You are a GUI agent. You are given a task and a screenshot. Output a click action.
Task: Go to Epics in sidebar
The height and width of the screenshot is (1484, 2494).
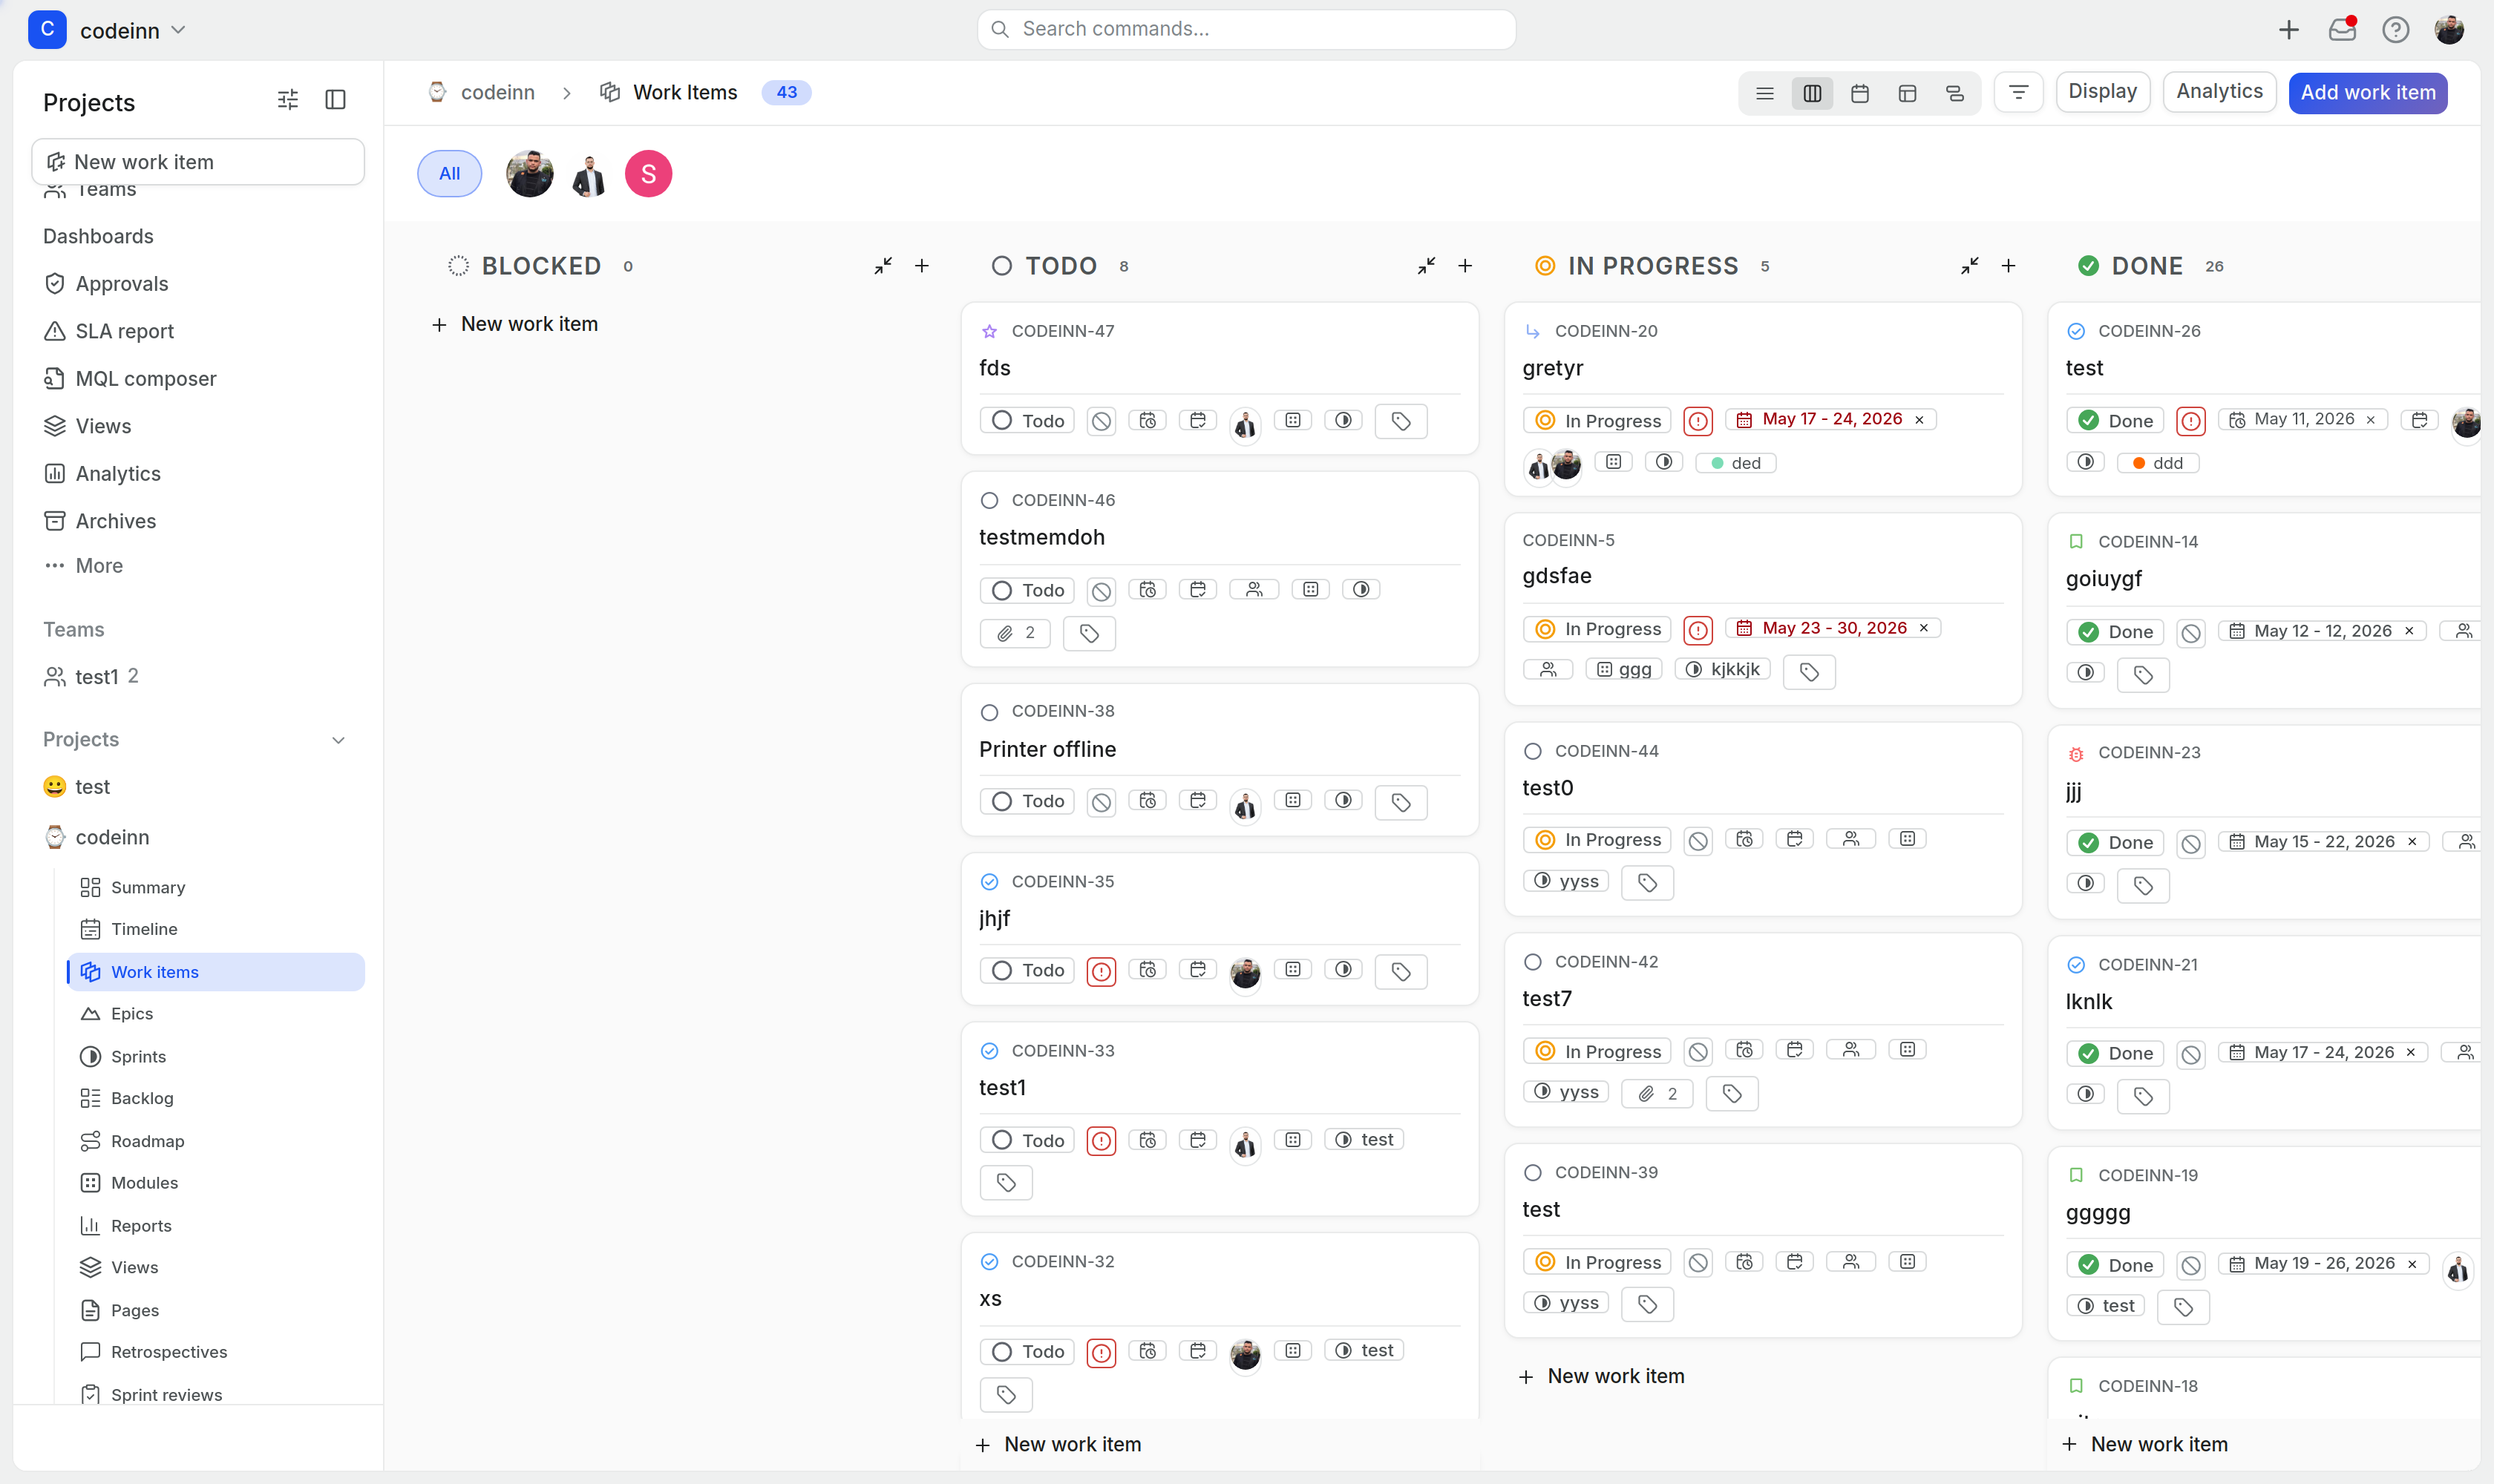click(x=132, y=1014)
